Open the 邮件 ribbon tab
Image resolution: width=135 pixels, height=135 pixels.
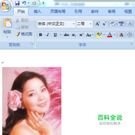click(x=95, y=11)
